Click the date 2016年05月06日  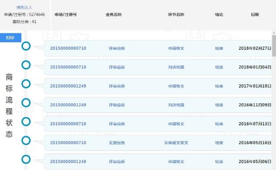(x=255, y=162)
